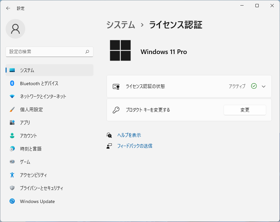Click the feedback person icon
Viewport: 280px width, 222px height.
[109, 146]
